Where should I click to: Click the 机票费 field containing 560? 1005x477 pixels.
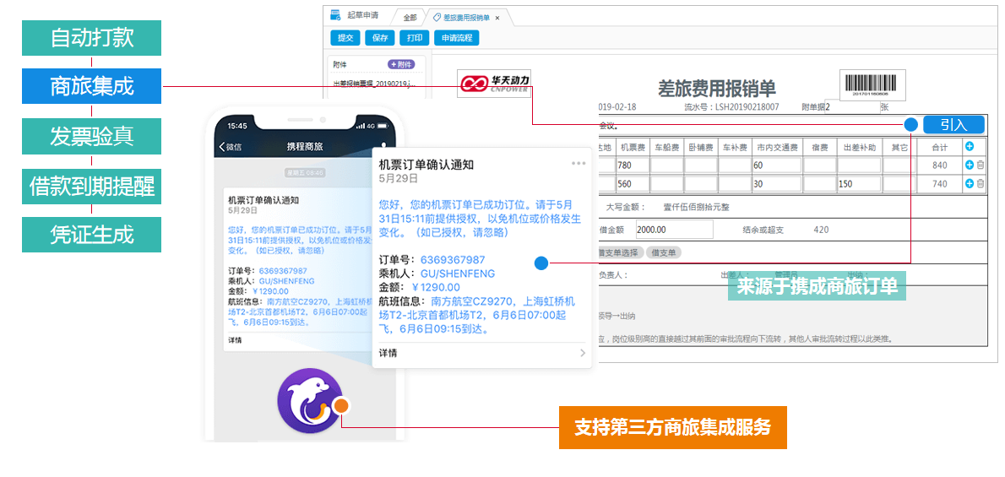(x=632, y=185)
